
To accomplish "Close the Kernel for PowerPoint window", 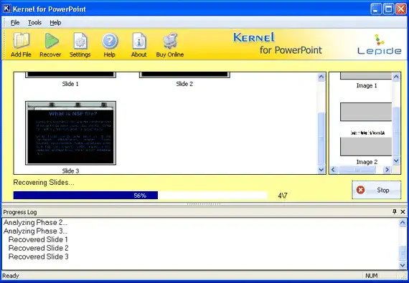I will (401, 9).
